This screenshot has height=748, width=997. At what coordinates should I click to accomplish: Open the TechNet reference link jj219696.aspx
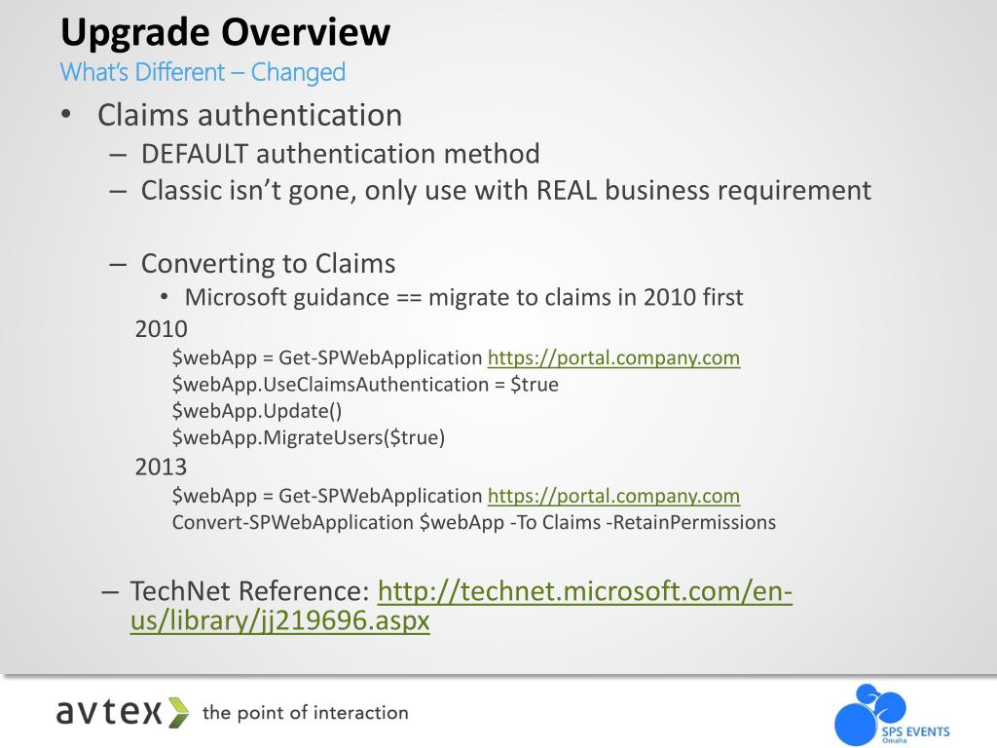[461, 606]
